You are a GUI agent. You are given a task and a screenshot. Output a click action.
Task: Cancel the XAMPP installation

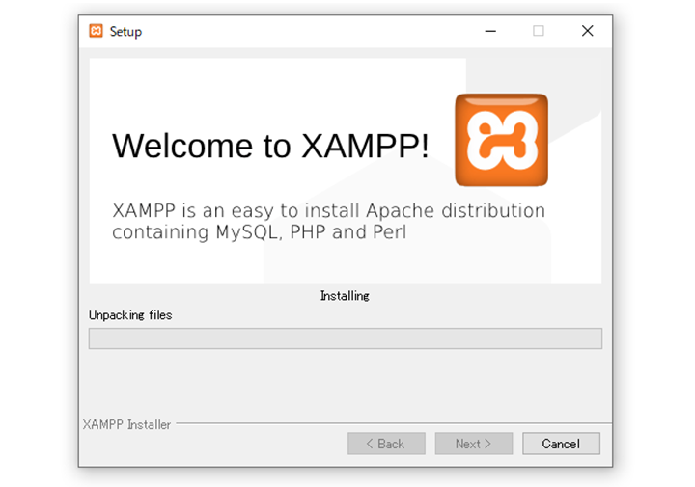tap(561, 444)
